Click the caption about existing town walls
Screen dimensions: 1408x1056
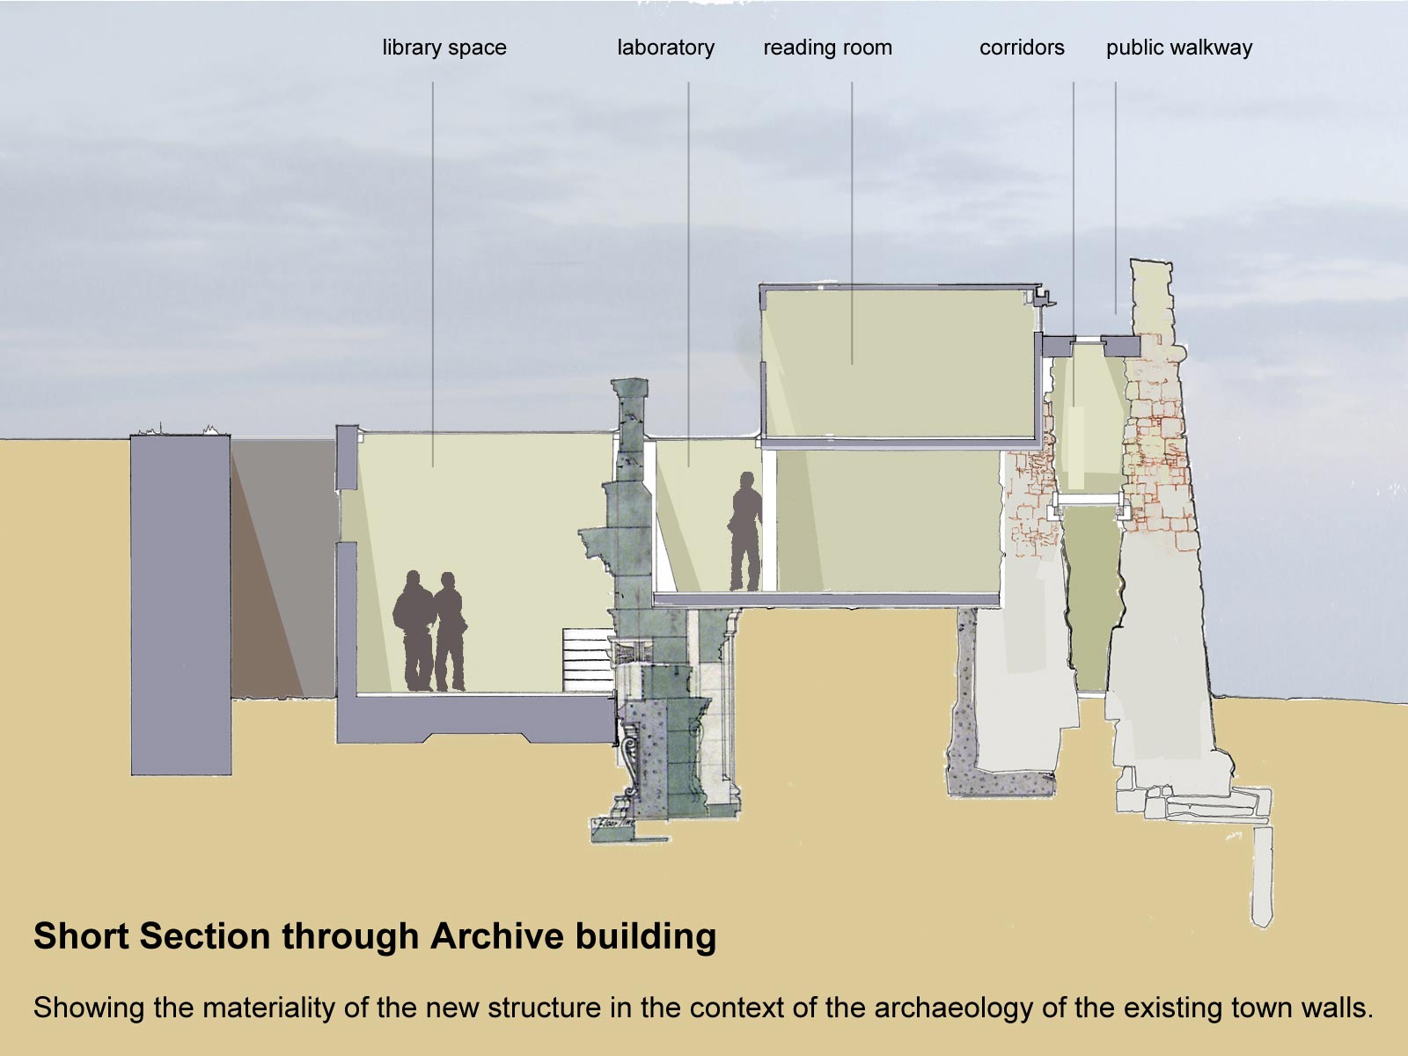(x=703, y=1007)
